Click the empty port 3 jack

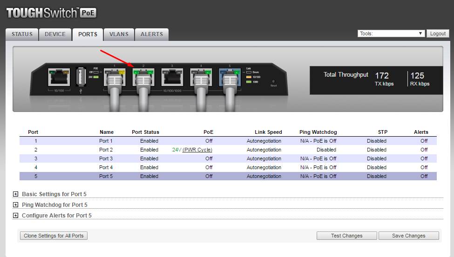pyautogui.click(x=172, y=77)
